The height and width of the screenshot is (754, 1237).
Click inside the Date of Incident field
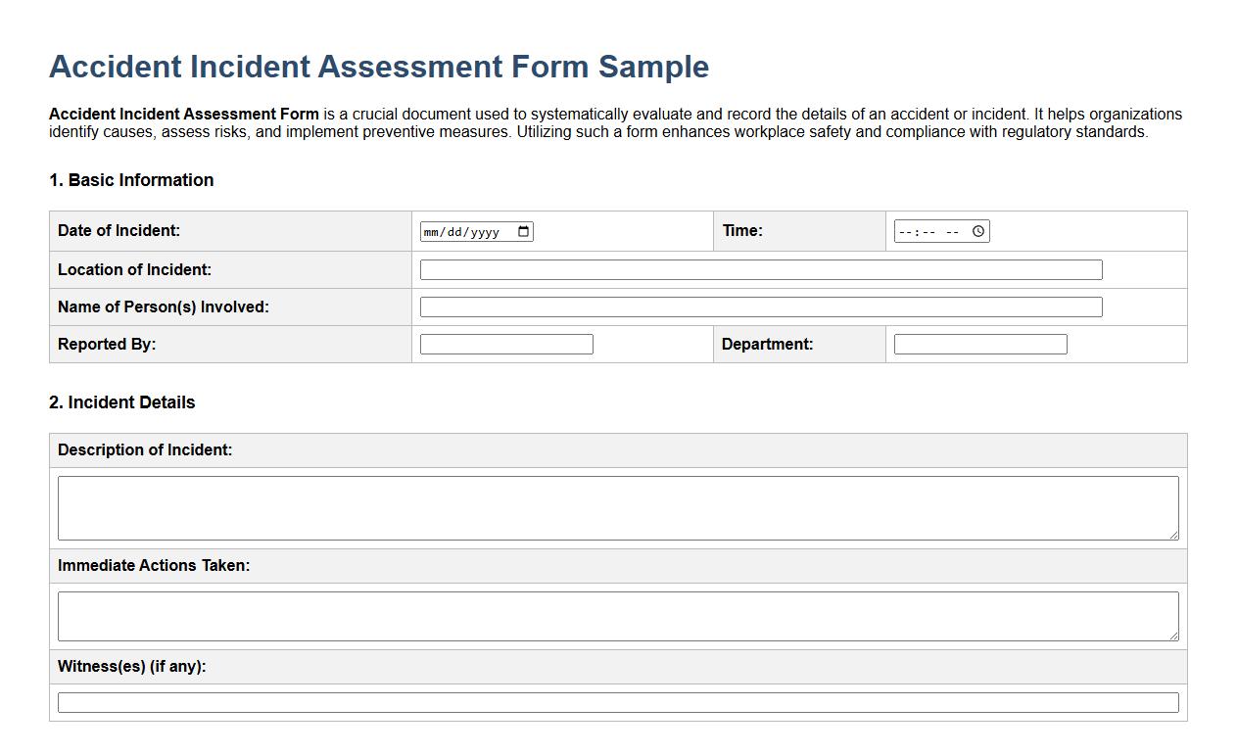460,231
